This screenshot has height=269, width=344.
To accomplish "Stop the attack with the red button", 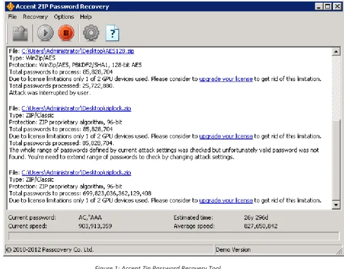I will pos(66,33).
